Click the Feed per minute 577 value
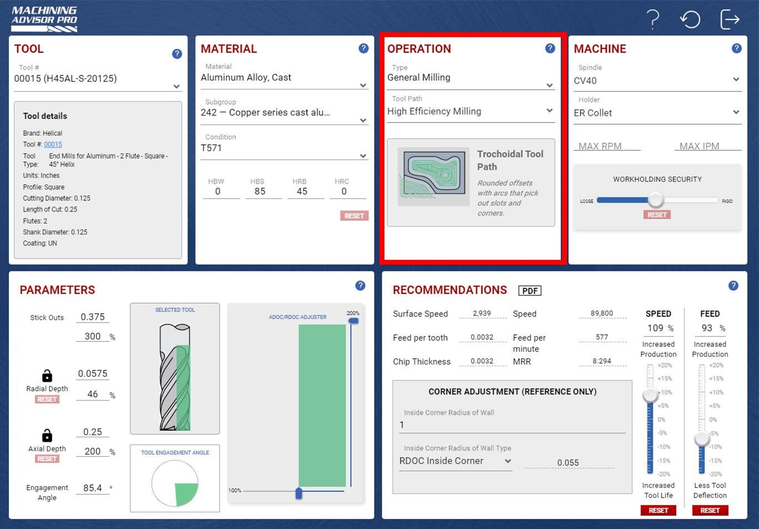The image size is (759, 529). (x=602, y=337)
